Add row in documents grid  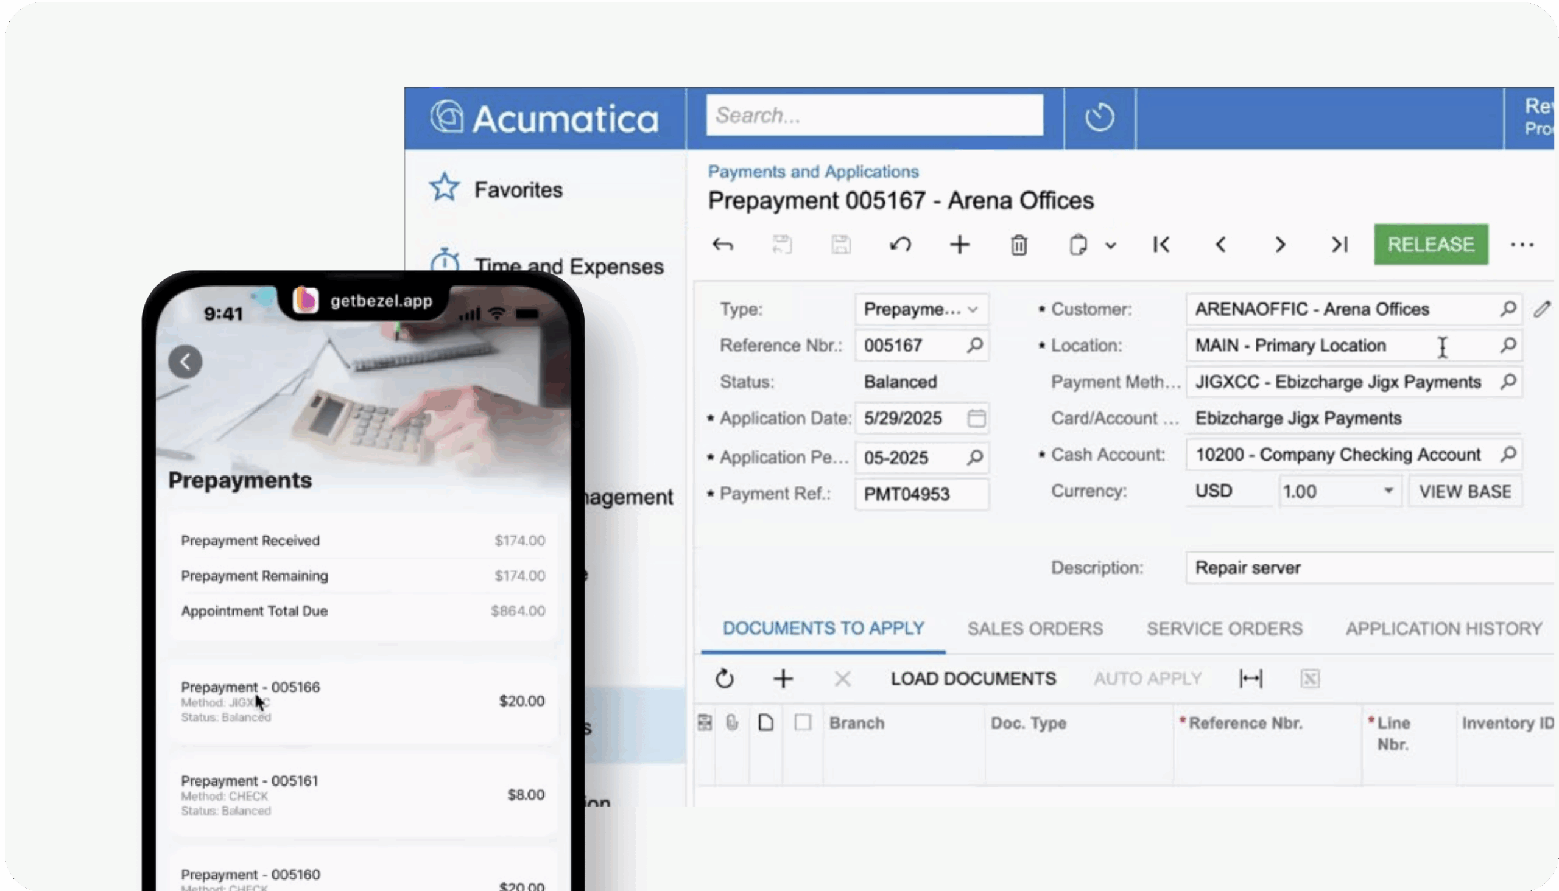[x=783, y=679]
